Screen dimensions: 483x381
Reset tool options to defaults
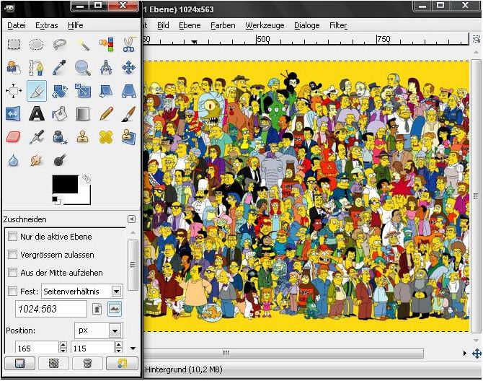point(122,364)
